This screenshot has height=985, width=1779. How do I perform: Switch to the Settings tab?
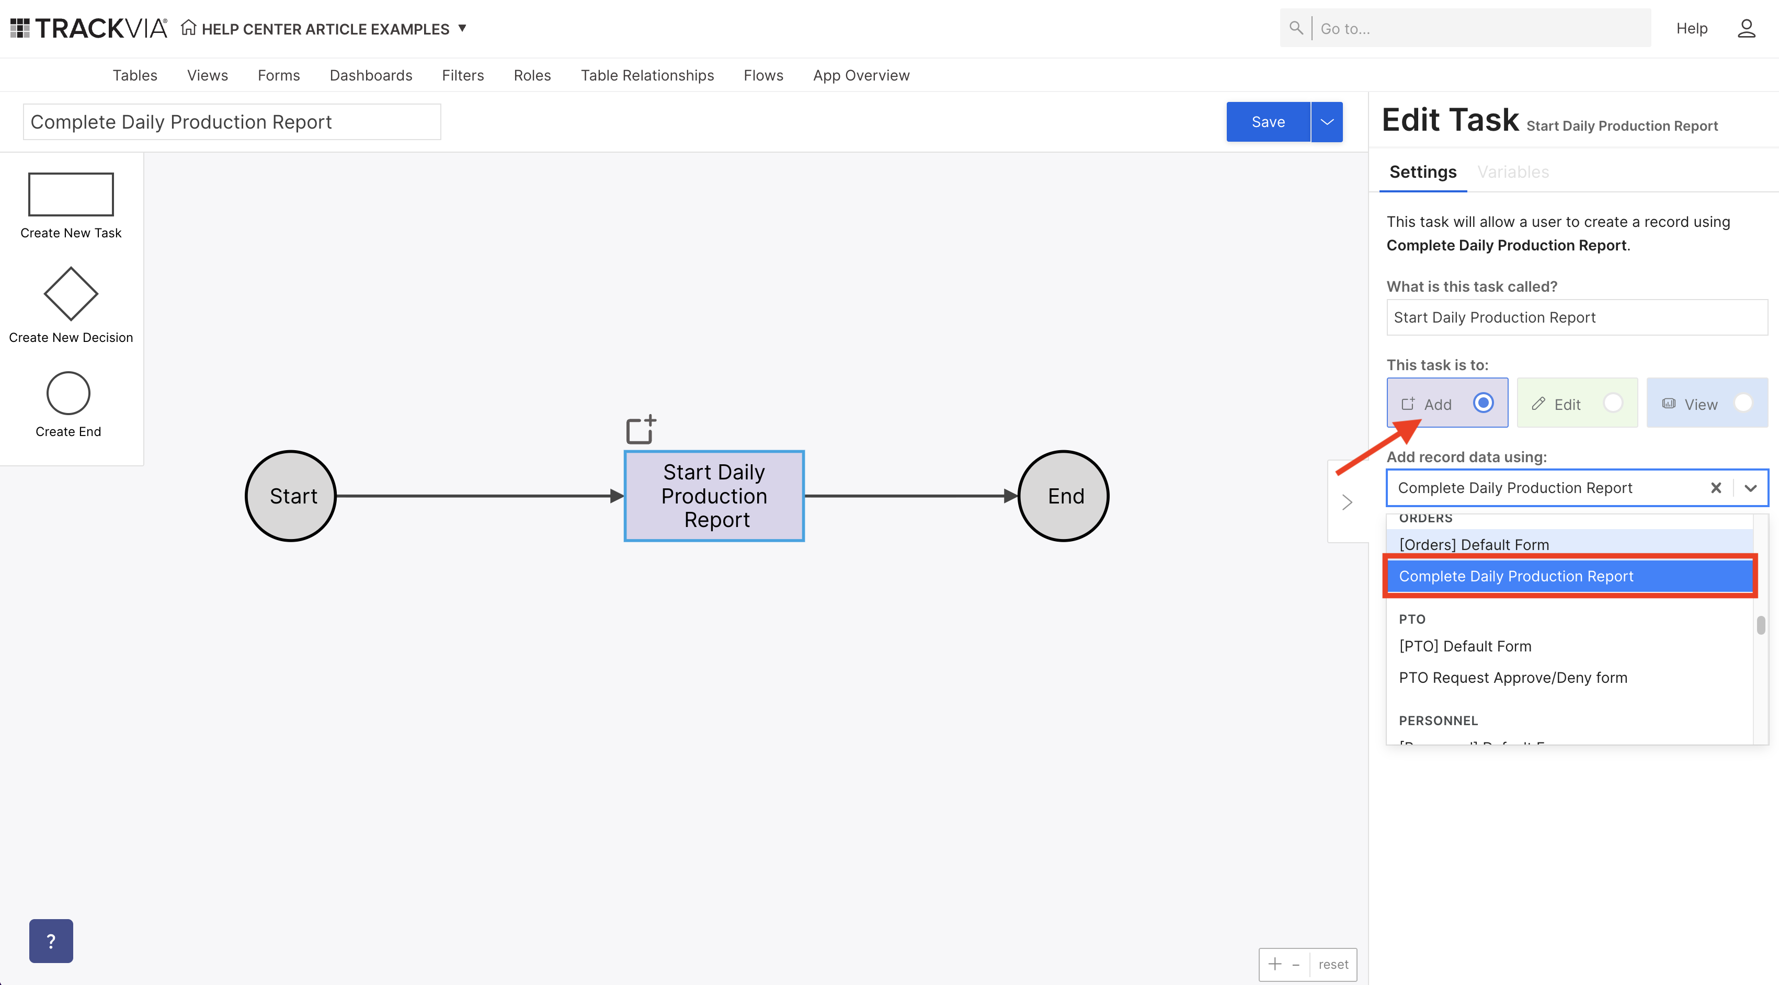[x=1423, y=173]
